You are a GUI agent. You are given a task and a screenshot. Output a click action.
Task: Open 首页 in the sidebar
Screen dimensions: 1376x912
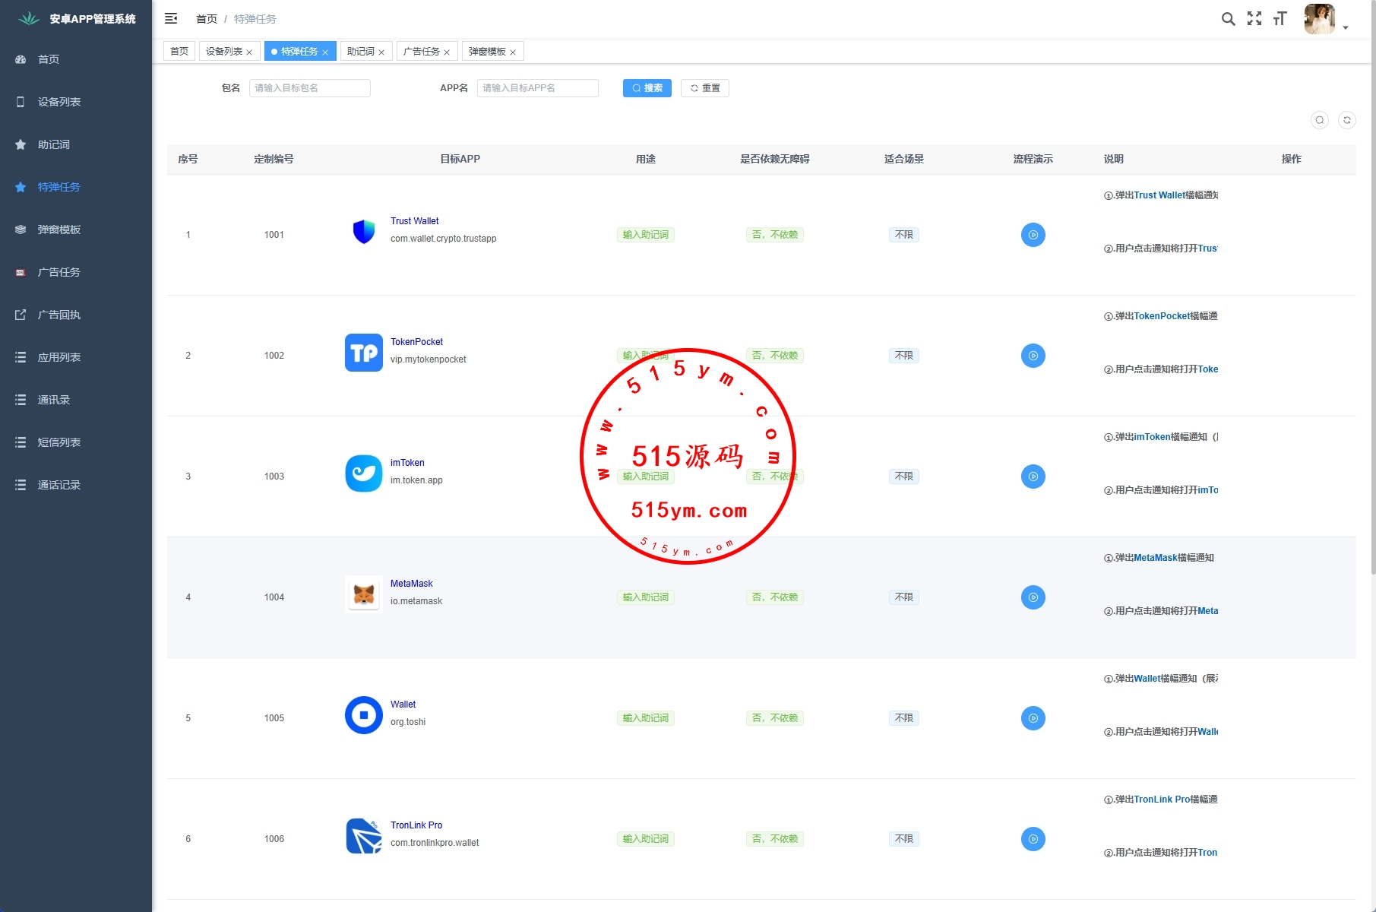coord(76,59)
